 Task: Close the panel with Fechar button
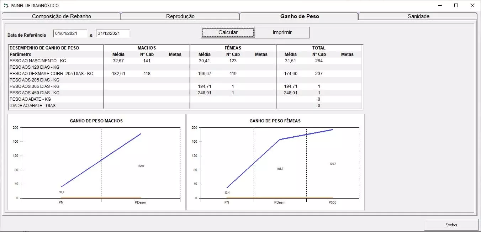tap(451, 225)
